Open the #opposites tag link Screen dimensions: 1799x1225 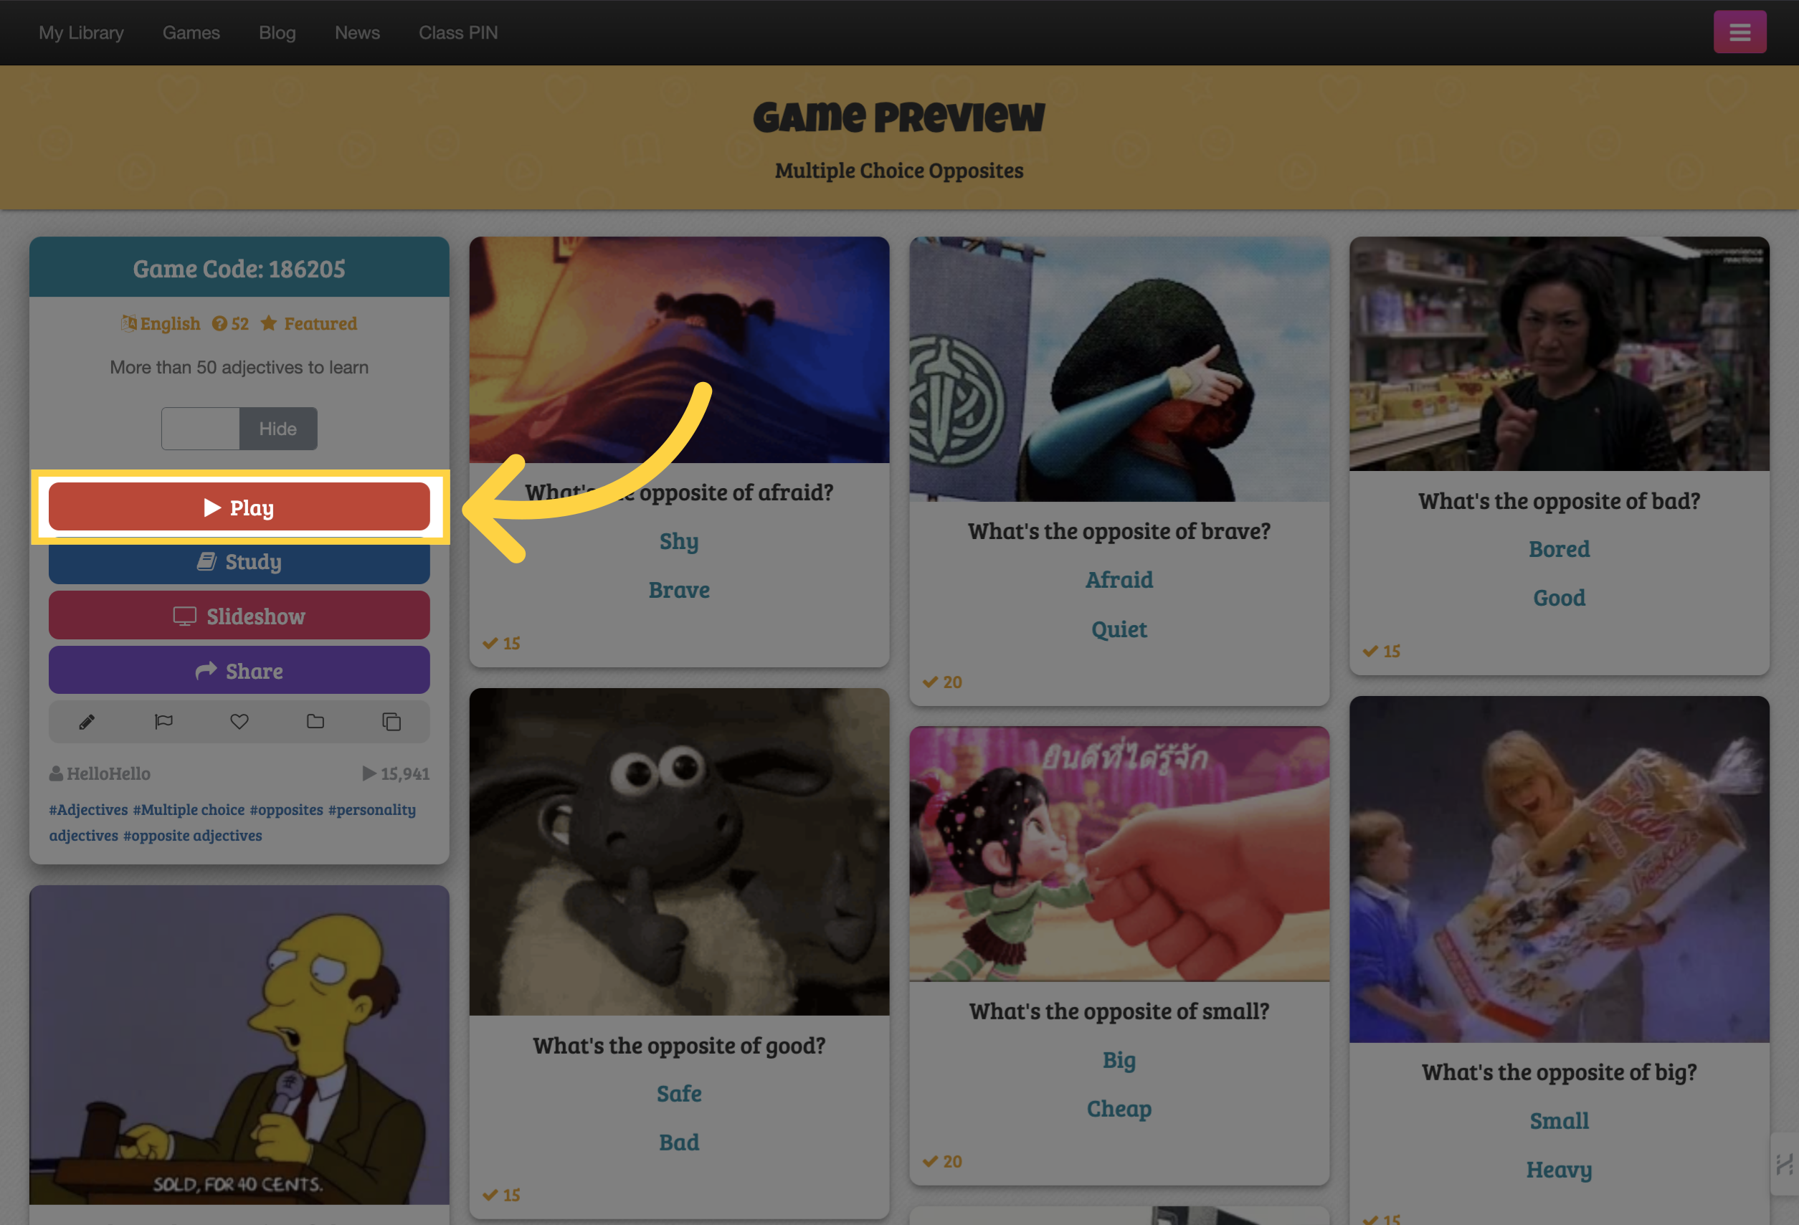pyautogui.click(x=286, y=809)
